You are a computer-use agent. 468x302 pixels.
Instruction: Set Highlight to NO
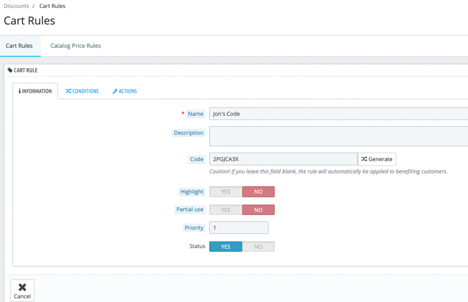pos(258,192)
